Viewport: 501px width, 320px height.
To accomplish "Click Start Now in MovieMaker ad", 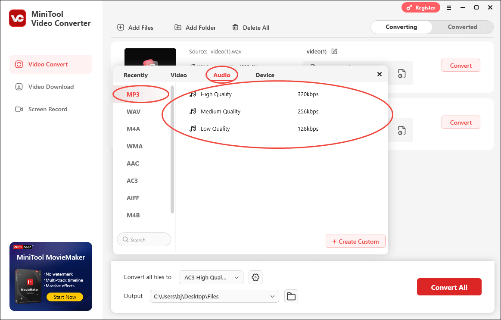I will [x=65, y=297].
